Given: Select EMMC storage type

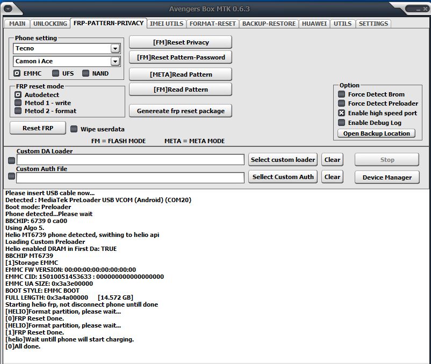Looking at the screenshot, I should pos(17,73).
